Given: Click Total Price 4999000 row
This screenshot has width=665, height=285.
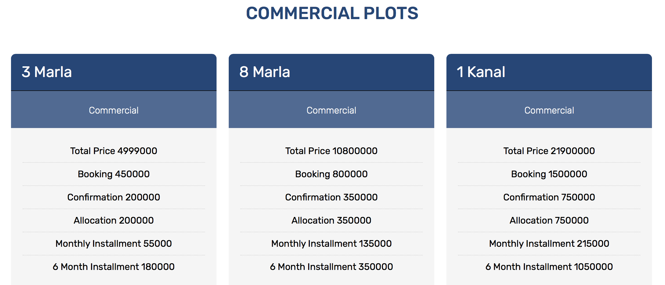Looking at the screenshot, I should (x=114, y=151).
